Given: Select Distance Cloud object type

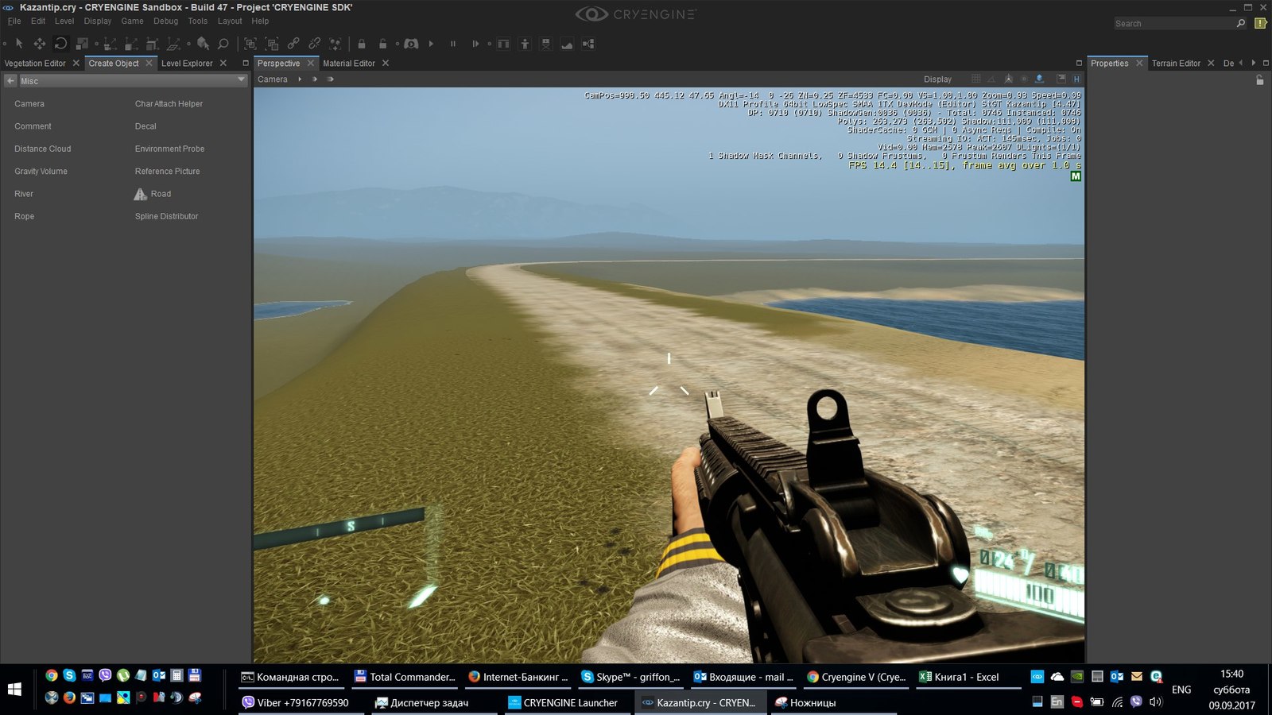Looking at the screenshot, I should [x=43, y=149].
